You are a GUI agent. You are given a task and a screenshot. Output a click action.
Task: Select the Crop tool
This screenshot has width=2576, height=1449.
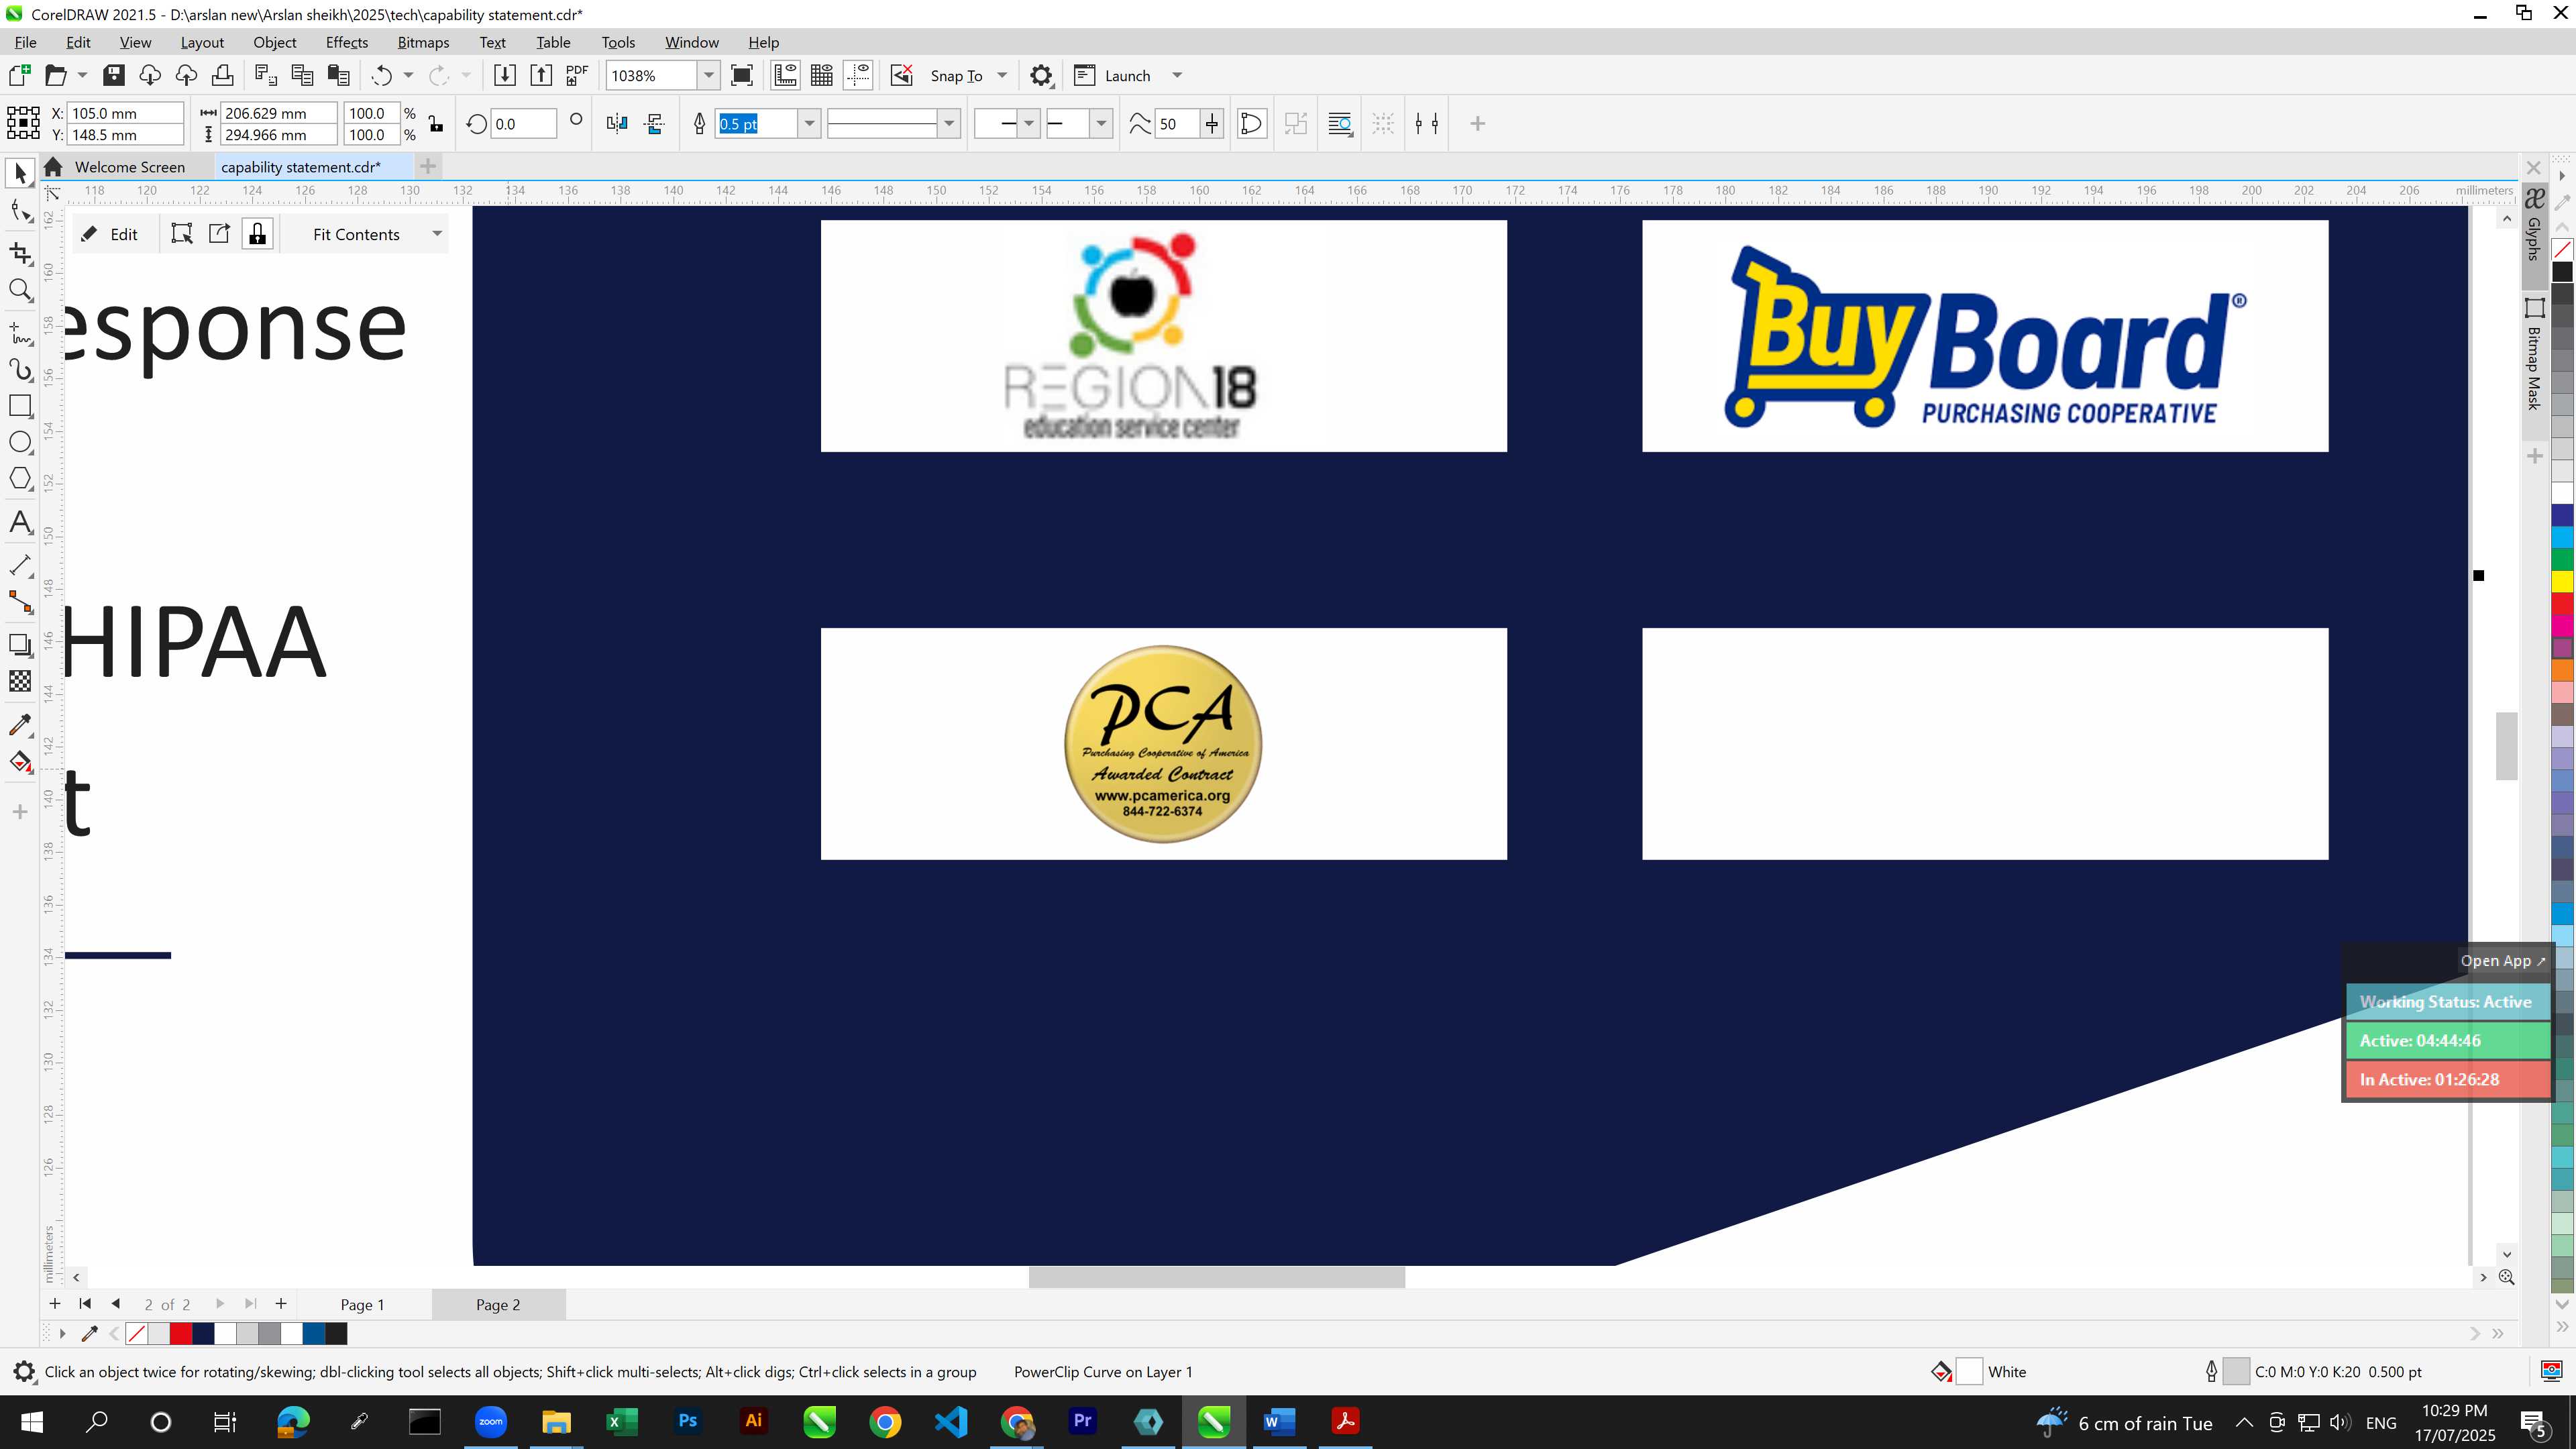[20, 252]
